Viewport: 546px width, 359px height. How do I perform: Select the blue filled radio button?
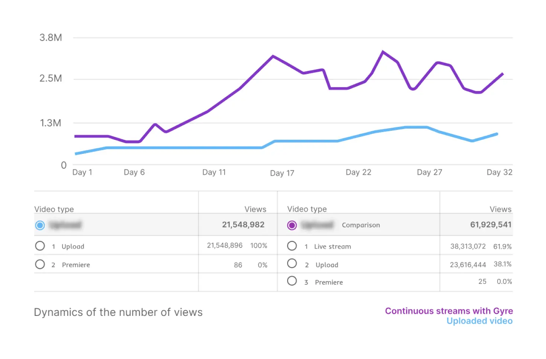pos(40,225)
